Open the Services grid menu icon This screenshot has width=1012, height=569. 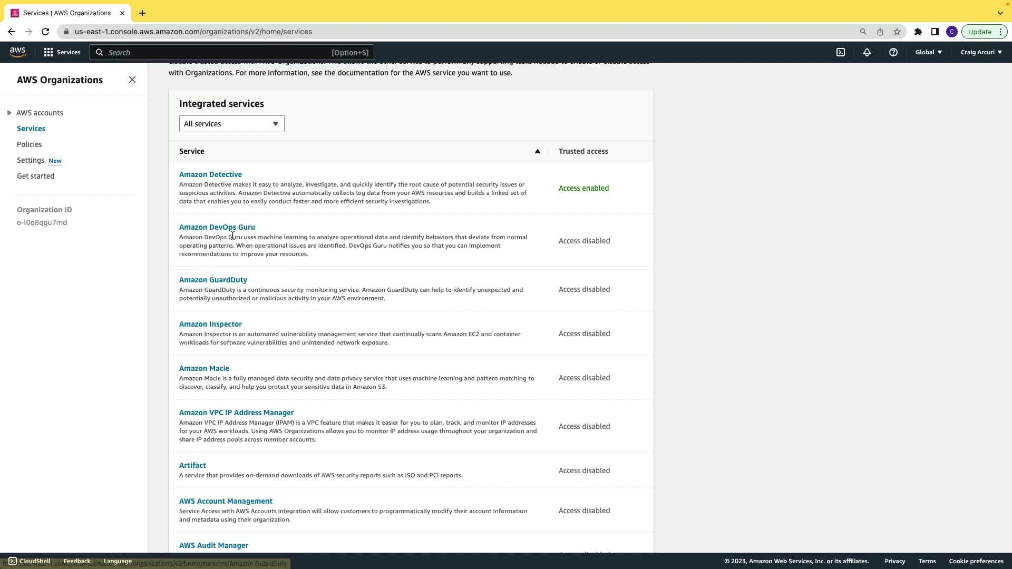pyautogui.click(x=48, y=52)
